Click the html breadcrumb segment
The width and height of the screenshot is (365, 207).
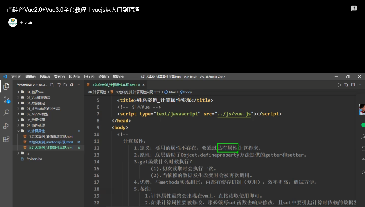172,92
